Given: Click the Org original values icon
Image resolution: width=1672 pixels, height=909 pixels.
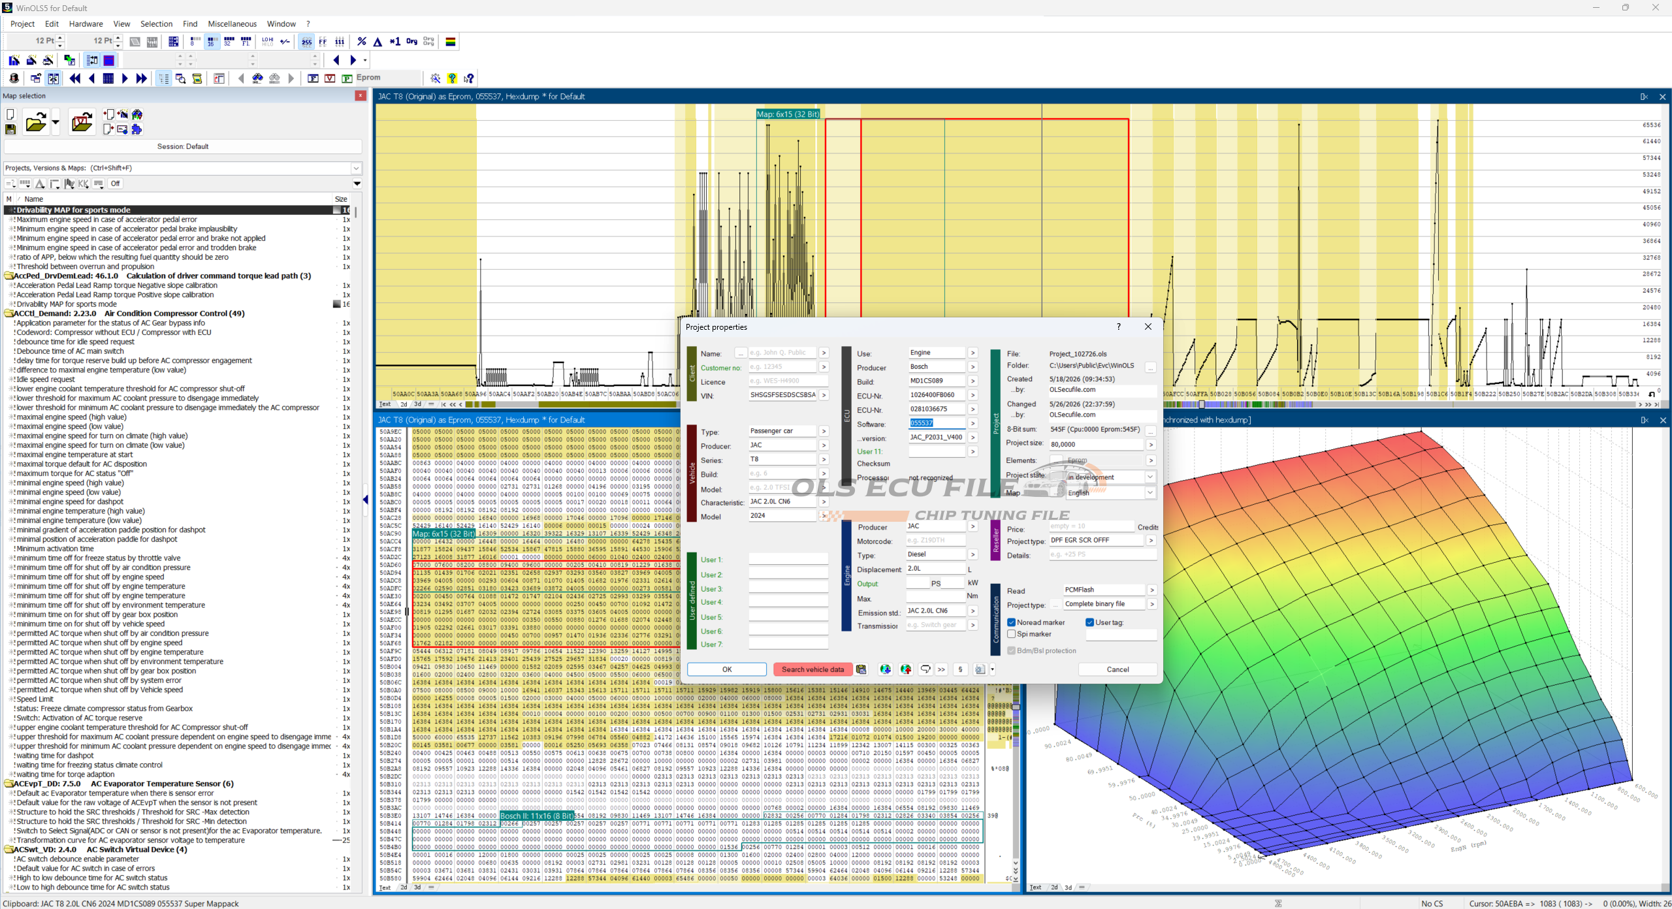Looking at the screenshot, I should click(x=411, y=42).
